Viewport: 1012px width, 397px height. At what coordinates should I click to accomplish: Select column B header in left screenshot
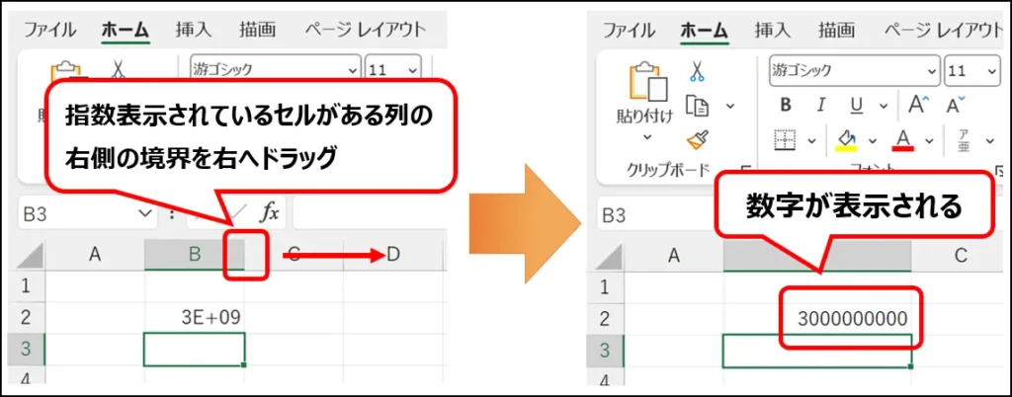tap(195, 255)
